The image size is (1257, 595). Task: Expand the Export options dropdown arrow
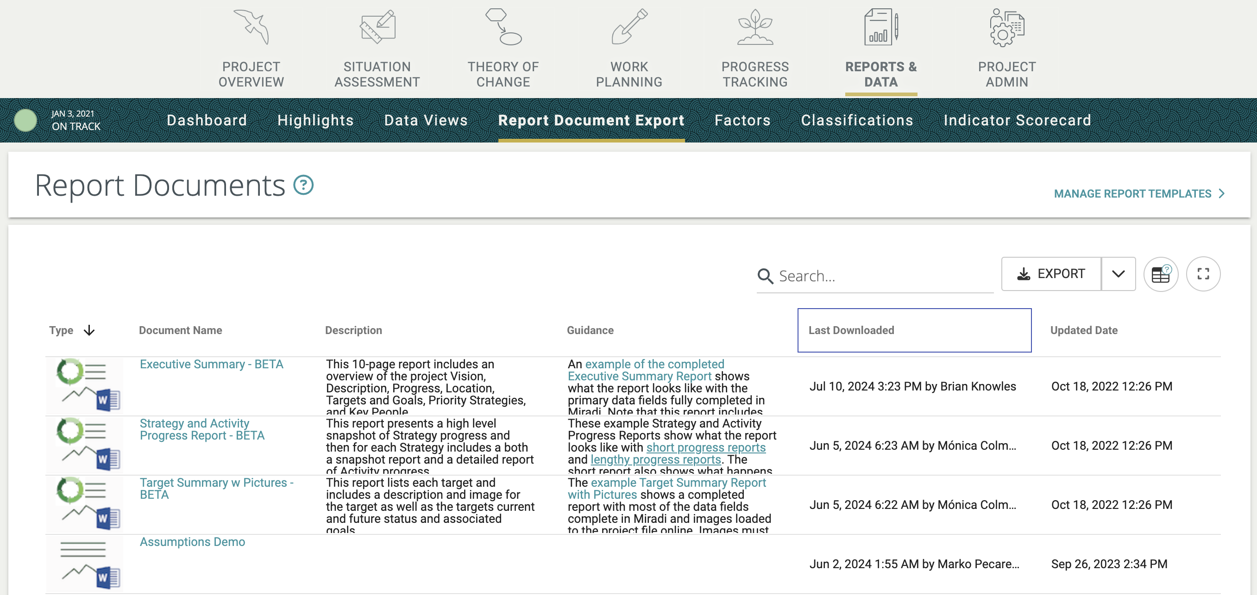(1118, 274)
